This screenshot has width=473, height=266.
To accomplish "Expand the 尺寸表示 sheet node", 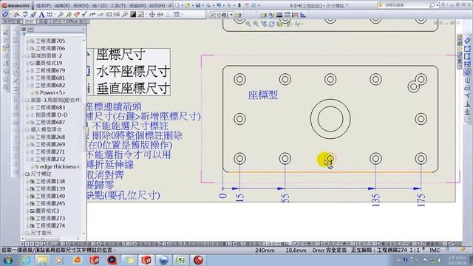I will [23, 233].
